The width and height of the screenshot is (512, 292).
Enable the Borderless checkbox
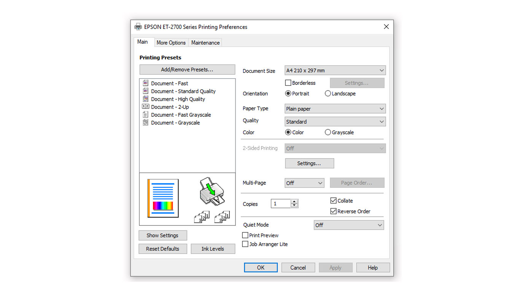click(288, 83)
